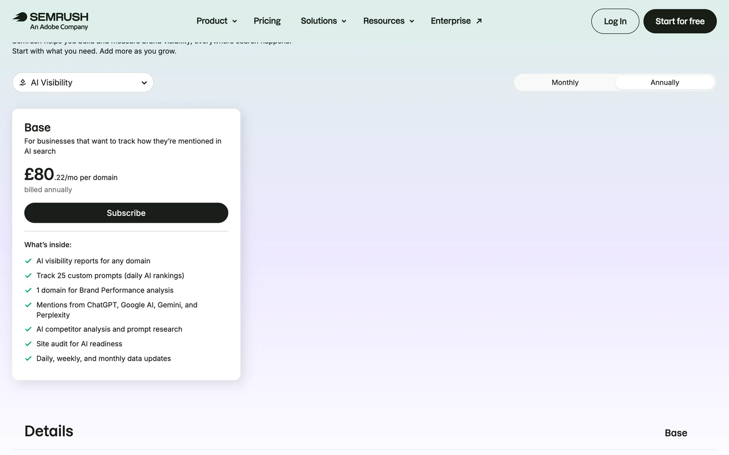Click the 'What's inside:' label
Image resolution: width=729 pixels, height=455 pixels.
(48, 245)
